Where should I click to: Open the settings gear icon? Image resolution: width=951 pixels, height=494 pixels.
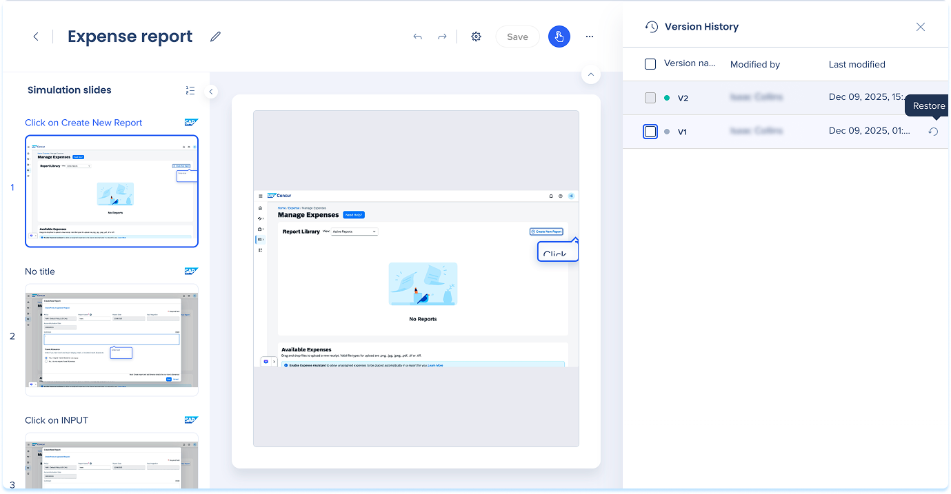pos(476,37)
